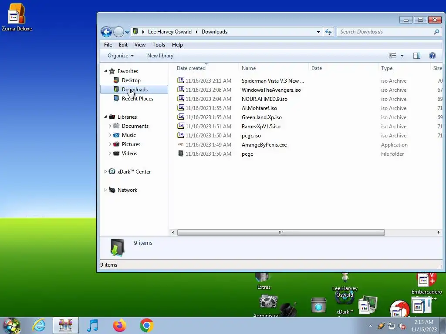Open the recent pages dropdown arrow
446x334 pixels.
point(127,32)
